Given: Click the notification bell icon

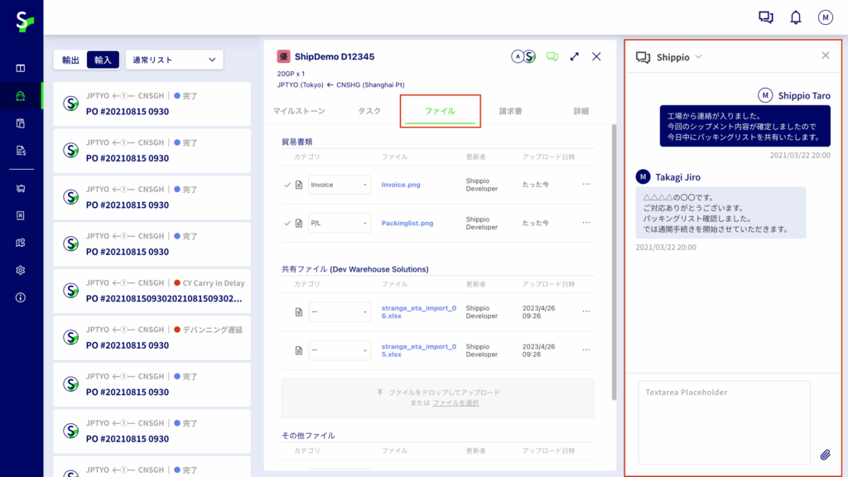Looking at the screenshot, I should coord(796,17).
